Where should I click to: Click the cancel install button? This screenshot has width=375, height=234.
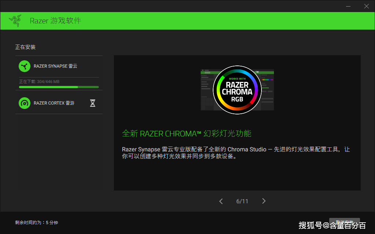pyautogui.click(x=344, y=223)
